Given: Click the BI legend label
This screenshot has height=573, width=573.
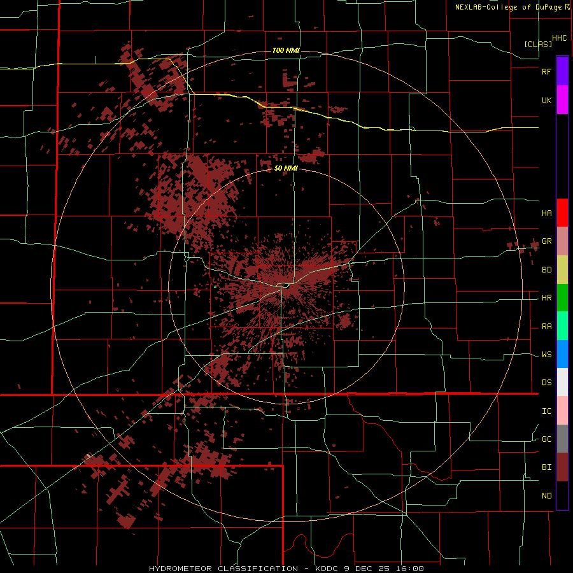Looking at the screenshot, I should (x=547, y=467).
